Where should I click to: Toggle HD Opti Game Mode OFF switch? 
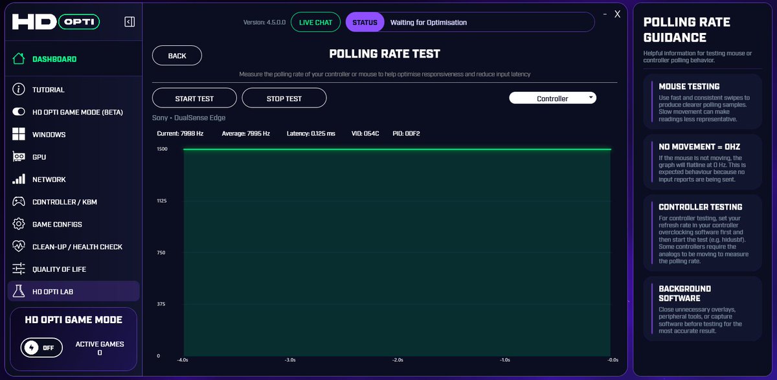point(41,348)
